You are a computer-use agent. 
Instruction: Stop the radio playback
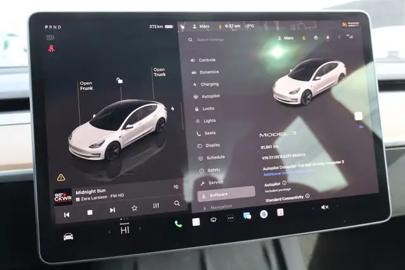(x=90, y=212)
